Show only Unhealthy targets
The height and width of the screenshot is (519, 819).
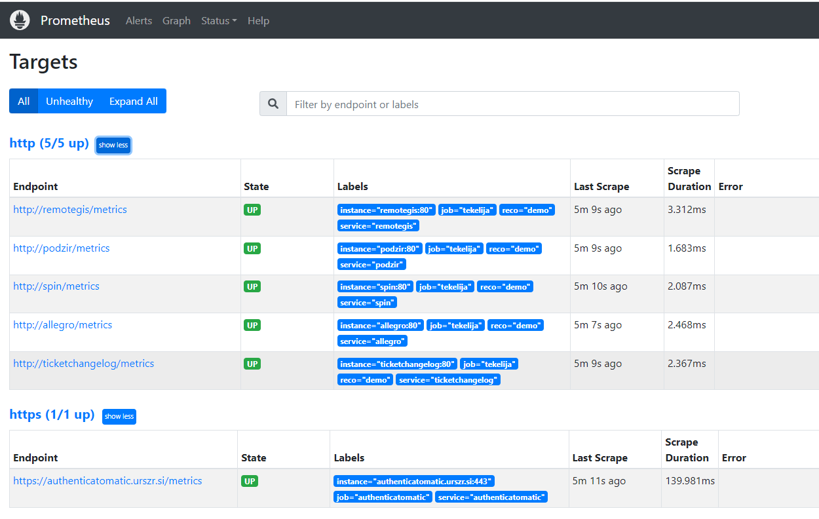69,101
